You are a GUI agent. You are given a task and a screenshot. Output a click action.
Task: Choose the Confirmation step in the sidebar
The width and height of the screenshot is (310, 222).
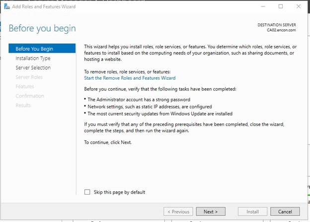[30, 96]
